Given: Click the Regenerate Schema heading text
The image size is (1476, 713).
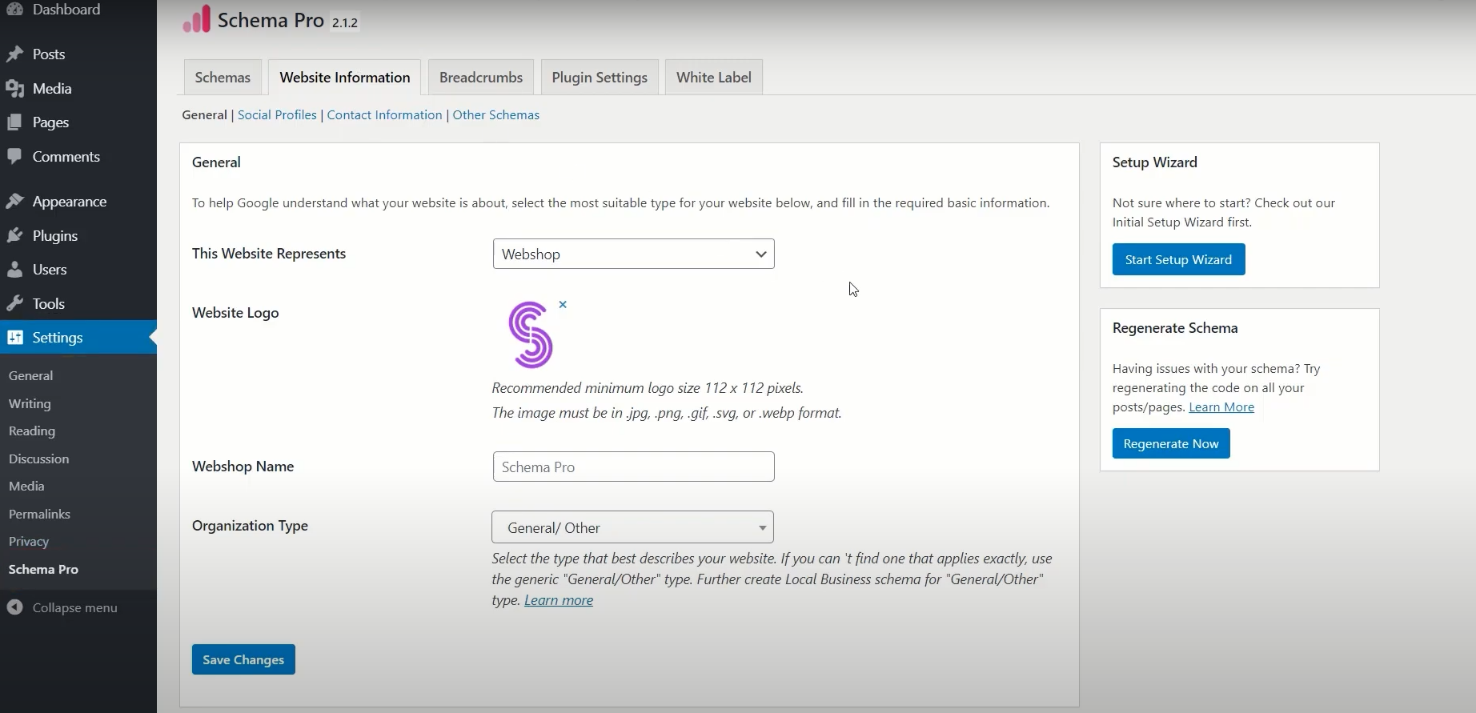Looking at the screenshot, I should (x=1175, y=328).
